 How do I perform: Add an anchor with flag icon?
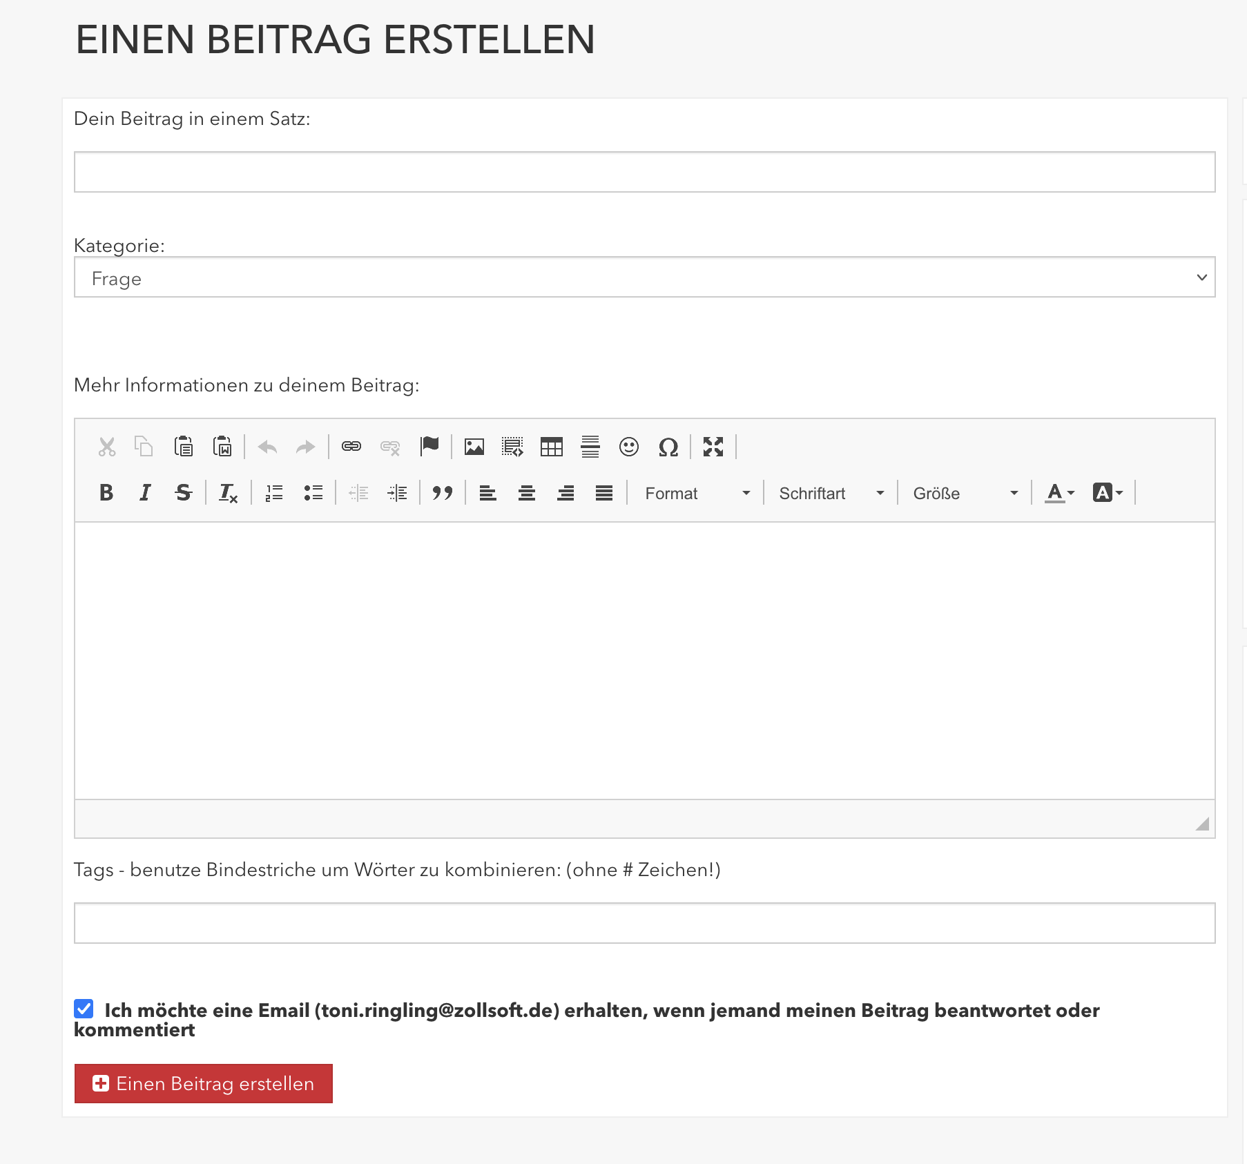click(x=429, y=447)
